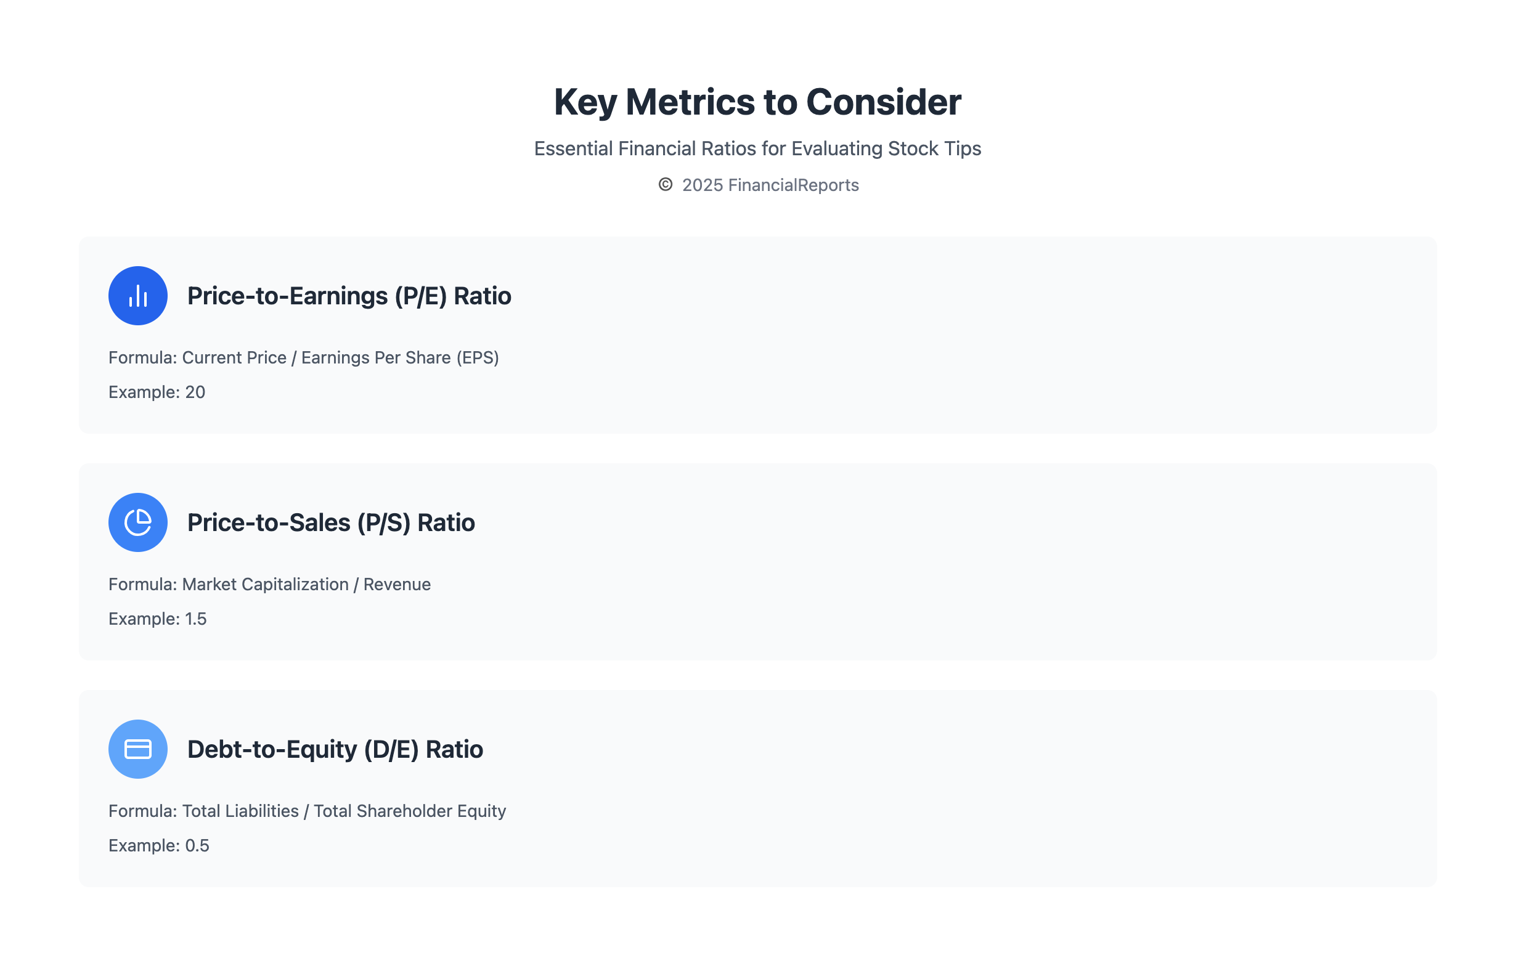This screenshot has width=1516, height=966.
Task: Click the FinancialReports brand name
Action: [x=793, y=185]
